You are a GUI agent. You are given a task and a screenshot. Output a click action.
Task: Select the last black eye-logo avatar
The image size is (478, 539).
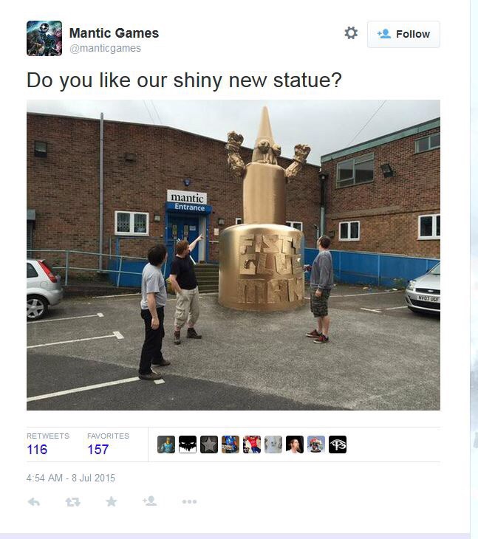pos(338,444)
